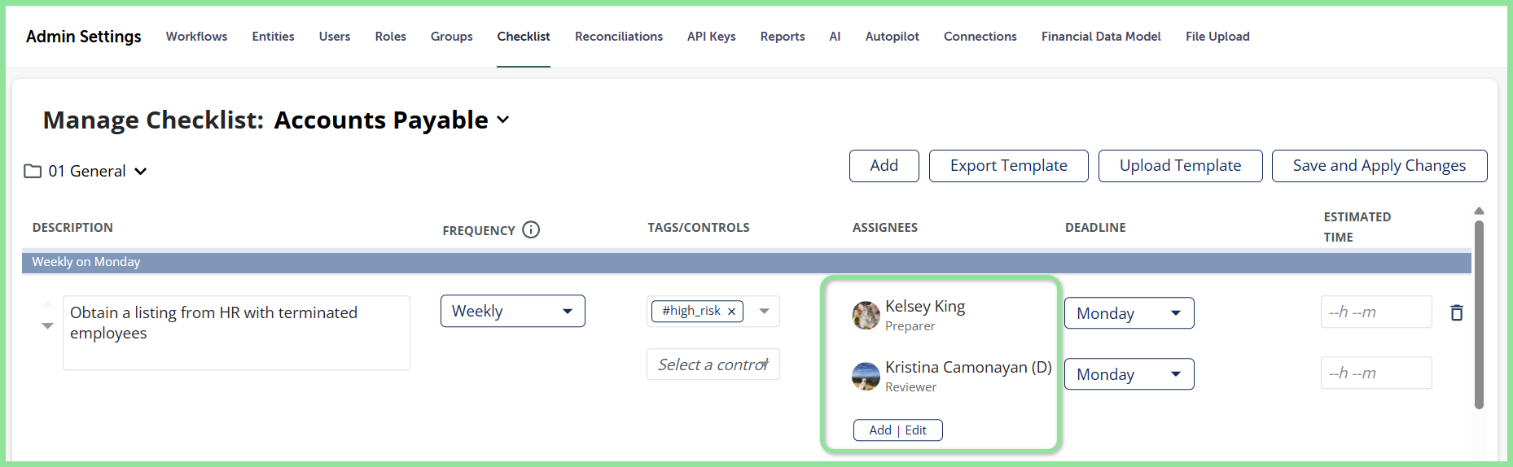Screen dimensions: 1513x467
Task: Click the Weekly on Monday group header
Action: pos(747,262)
